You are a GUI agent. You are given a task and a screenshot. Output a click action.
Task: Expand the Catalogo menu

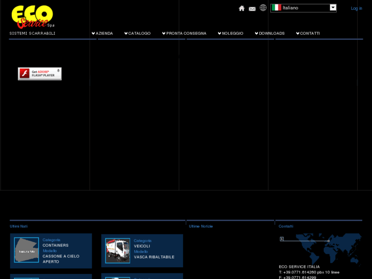coord(137,33)
